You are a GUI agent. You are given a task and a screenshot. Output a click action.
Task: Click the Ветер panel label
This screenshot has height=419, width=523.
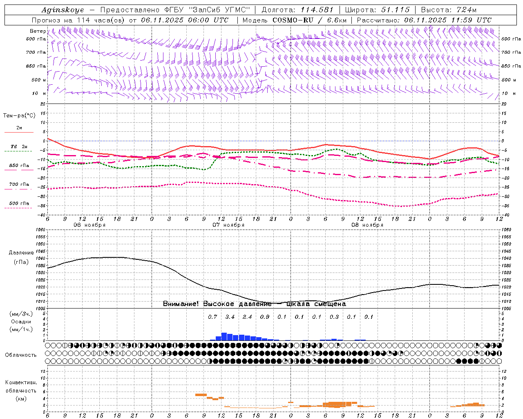(x=38, y=31)
